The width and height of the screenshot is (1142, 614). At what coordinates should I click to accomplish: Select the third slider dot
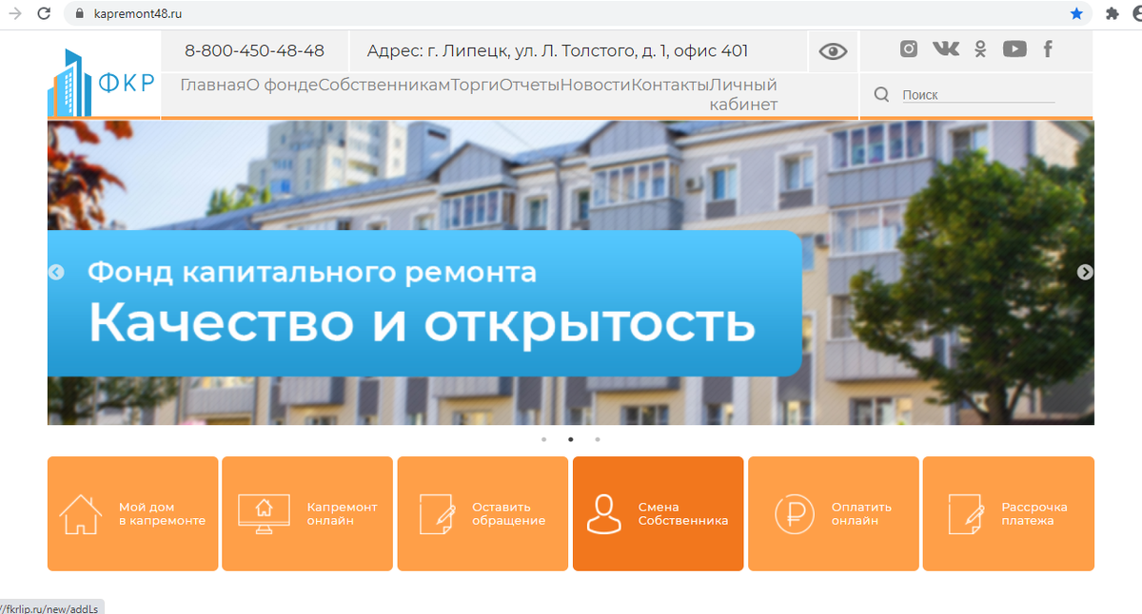[597, 439]
